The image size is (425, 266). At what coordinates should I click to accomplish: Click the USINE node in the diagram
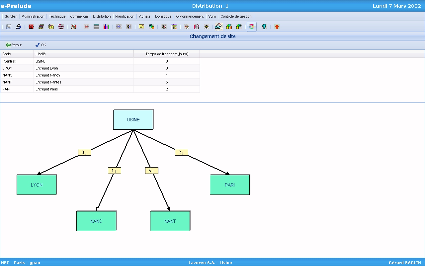coord(133,120)
